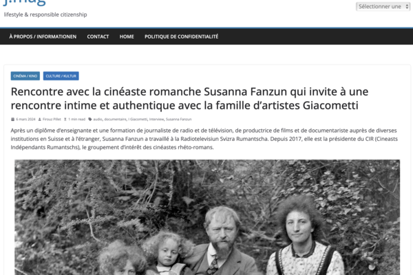The image size is (413, 275).
Task: Click the calendar icon before the date
Action: [12, 119]
